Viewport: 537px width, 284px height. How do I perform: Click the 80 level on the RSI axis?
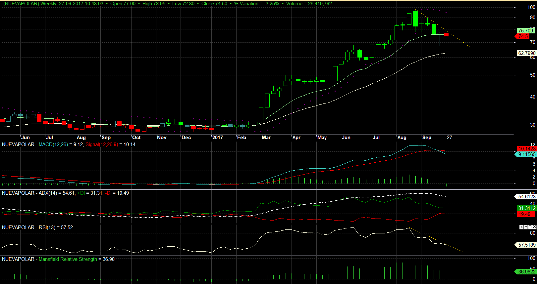pos(533,233)
